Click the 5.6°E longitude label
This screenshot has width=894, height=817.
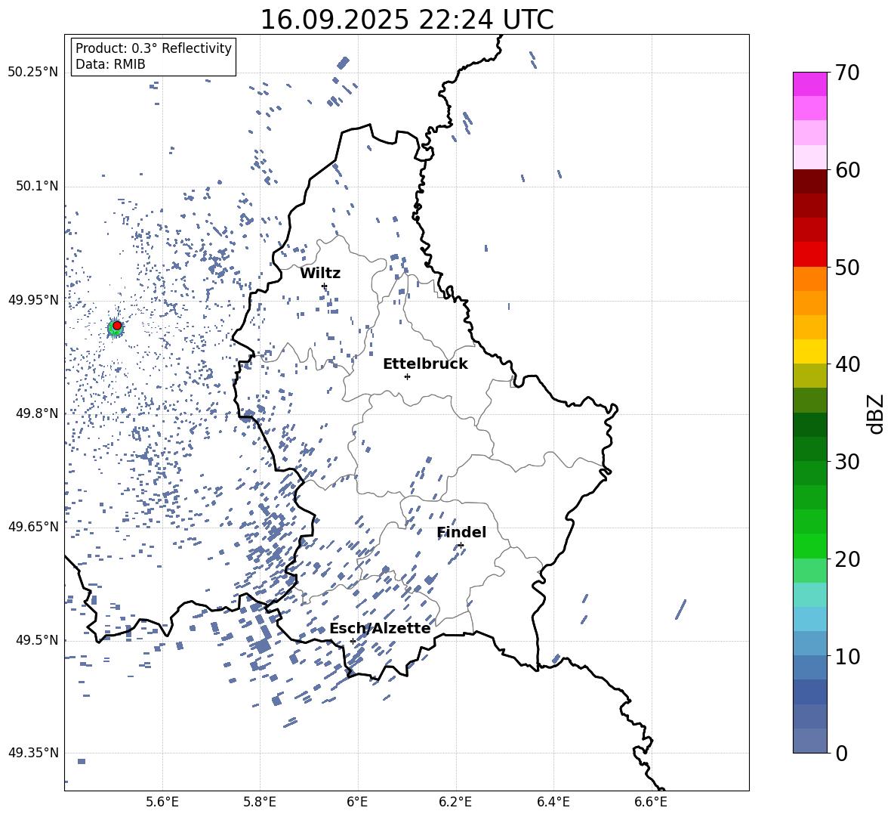pos(162,802)
